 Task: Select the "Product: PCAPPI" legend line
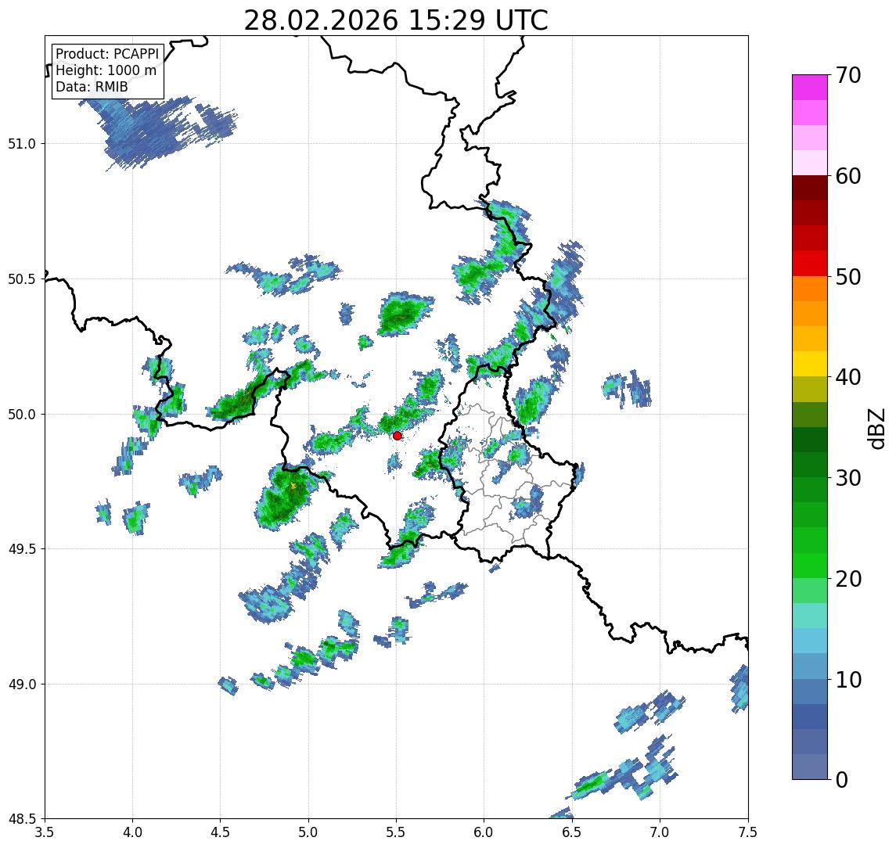click(x=107, y=54)
